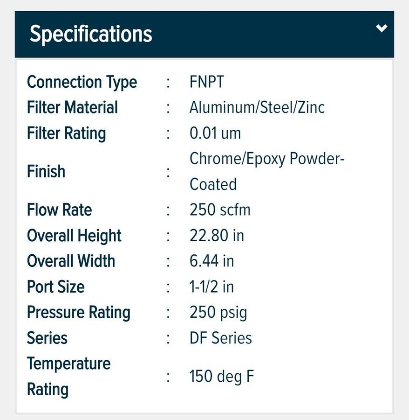The width and height of the screenshot is (409, 420).
Task: Click the Filter Rating label
Action: 67,133
